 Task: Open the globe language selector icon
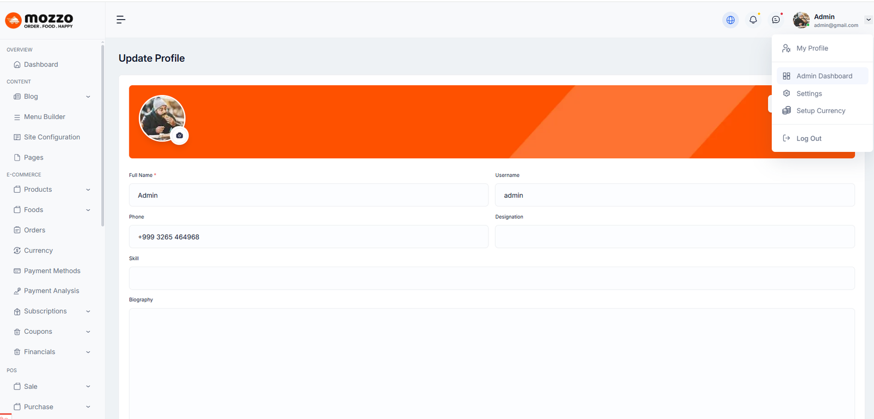730,20
